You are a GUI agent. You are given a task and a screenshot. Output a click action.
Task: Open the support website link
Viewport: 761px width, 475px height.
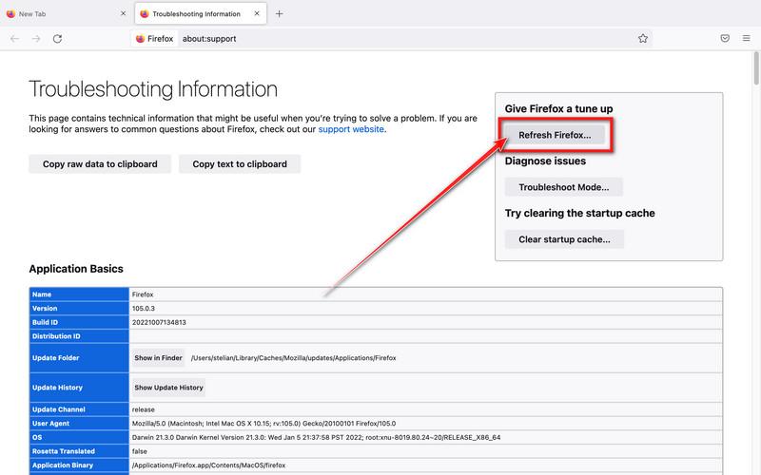[351, 129]
